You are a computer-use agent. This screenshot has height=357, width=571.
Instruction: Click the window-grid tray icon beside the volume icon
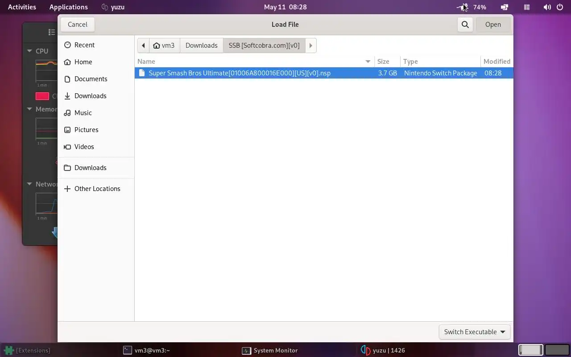(x=527, y=7)
